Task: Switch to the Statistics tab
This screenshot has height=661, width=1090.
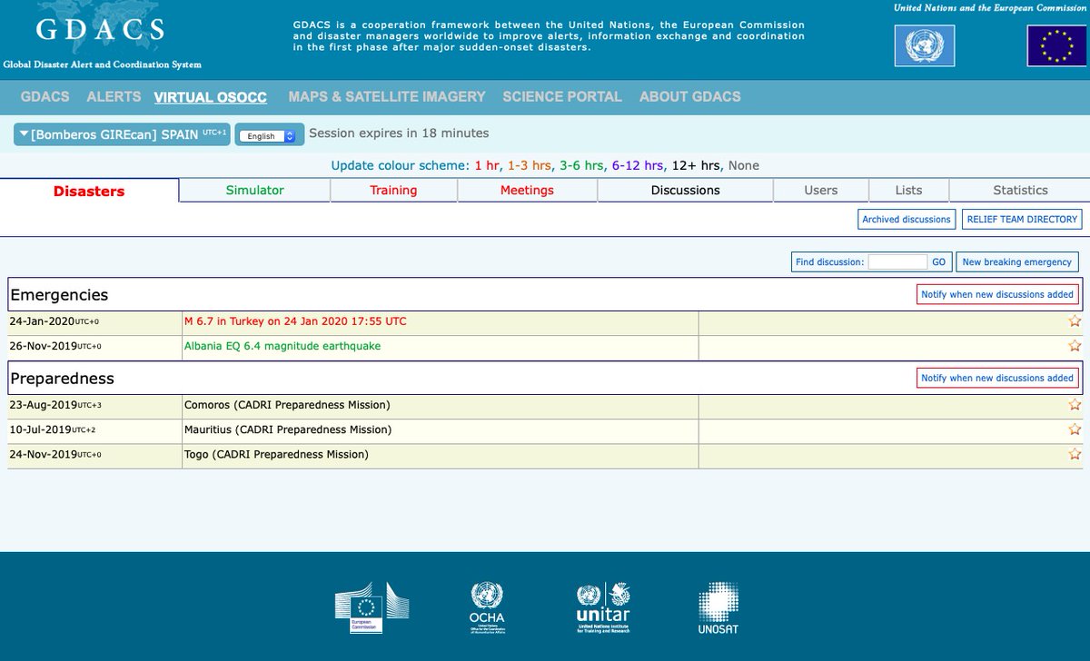Action: pyautogui.click(x=1020, y=190)
